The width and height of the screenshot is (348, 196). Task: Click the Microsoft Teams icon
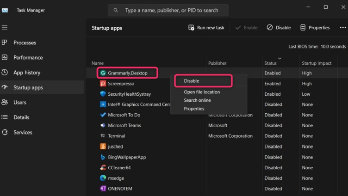pyautogui.click(x=103, y=125)
